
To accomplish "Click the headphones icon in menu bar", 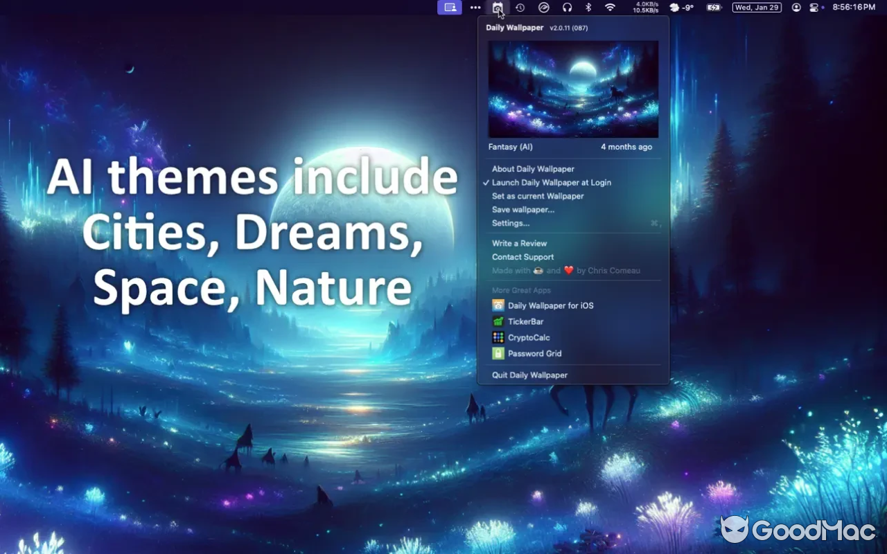I will pyautogui.click(x=567, y=8).
